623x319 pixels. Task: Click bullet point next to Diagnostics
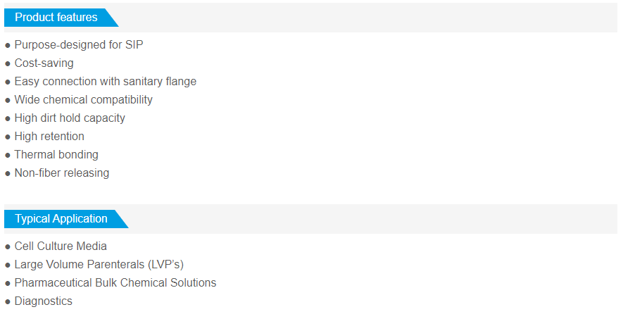8,301
